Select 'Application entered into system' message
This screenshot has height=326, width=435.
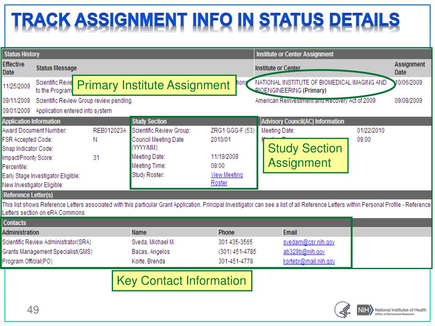click(x=74, y=111)
